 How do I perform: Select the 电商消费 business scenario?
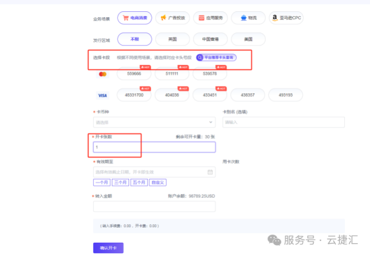click(135, 18)
